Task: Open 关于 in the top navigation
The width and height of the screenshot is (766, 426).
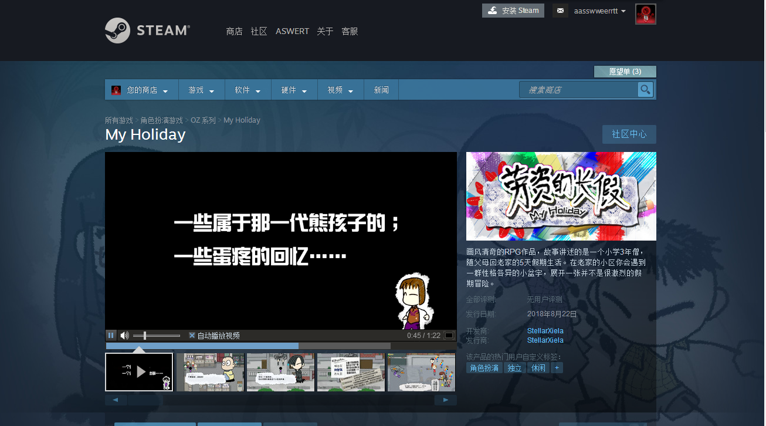Action: (325, 31)
